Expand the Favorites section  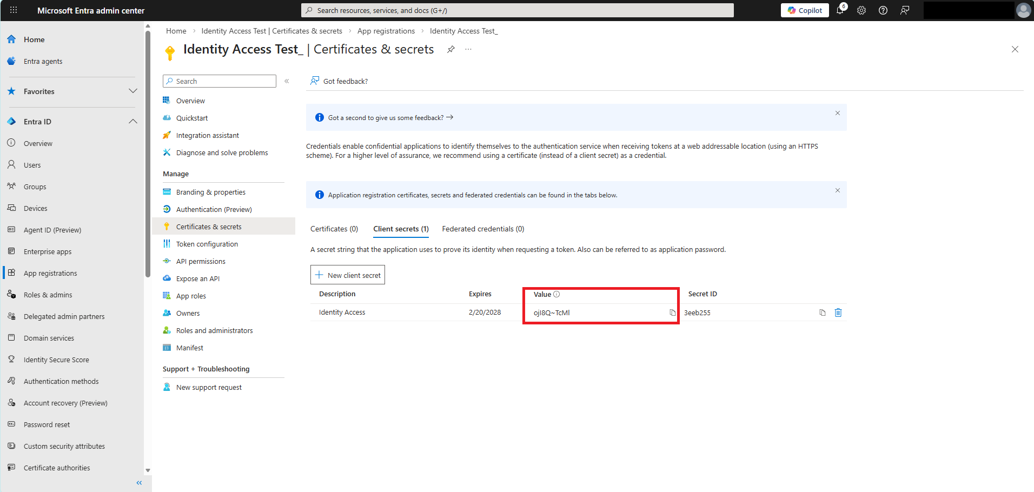pos(133,91)
